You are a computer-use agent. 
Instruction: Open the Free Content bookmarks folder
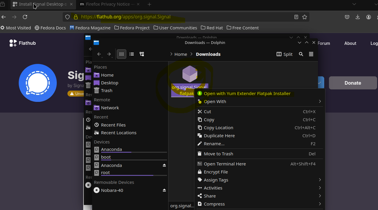(242, 28)
